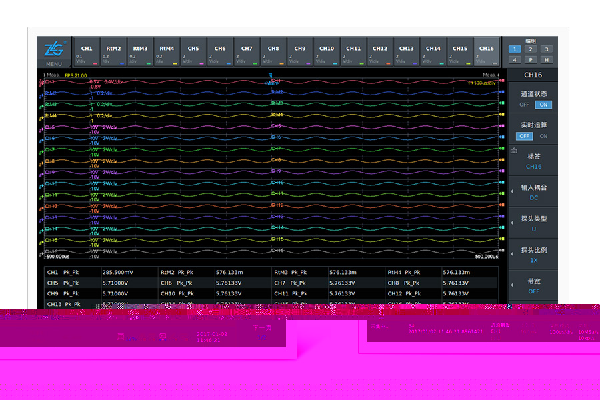Open the ZLG MENU logo button
This screenshot has width=600, height=400.
point(53,52)
